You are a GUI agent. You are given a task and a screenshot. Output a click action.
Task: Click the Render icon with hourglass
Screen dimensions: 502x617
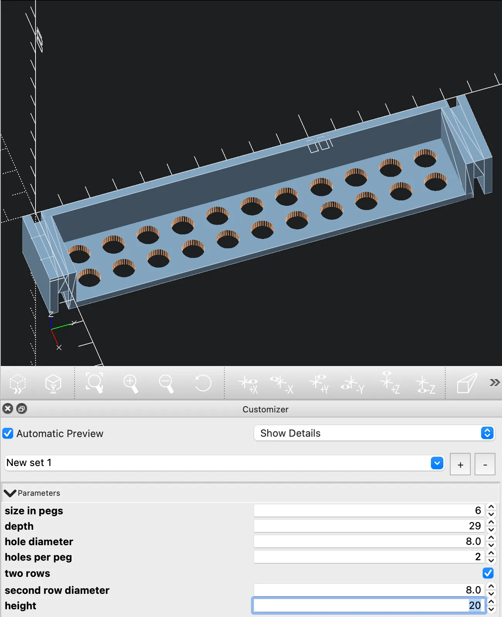[x=53, y=383]
